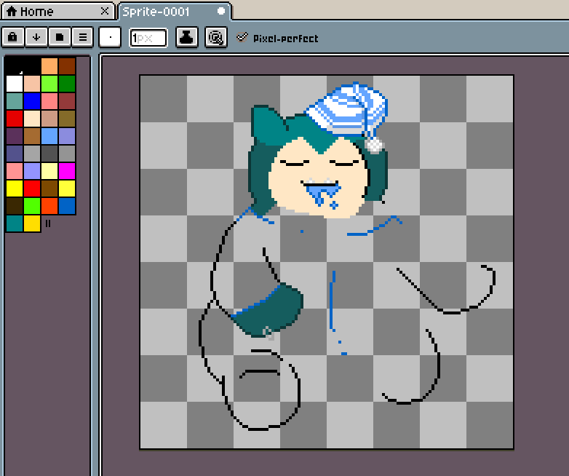Screen dimensions: 569x476
Task: Choose the gold swatch in last row
Action: point(32,223)
